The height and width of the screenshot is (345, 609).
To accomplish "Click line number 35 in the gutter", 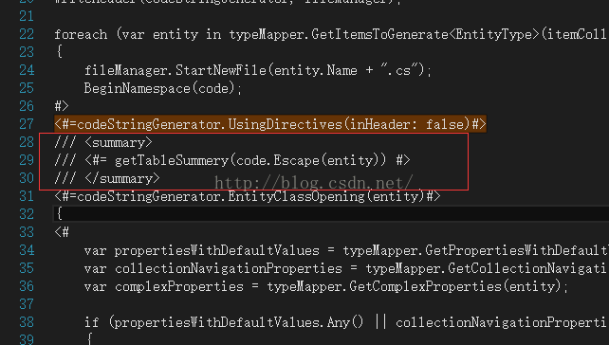I will tap(27, 268).
